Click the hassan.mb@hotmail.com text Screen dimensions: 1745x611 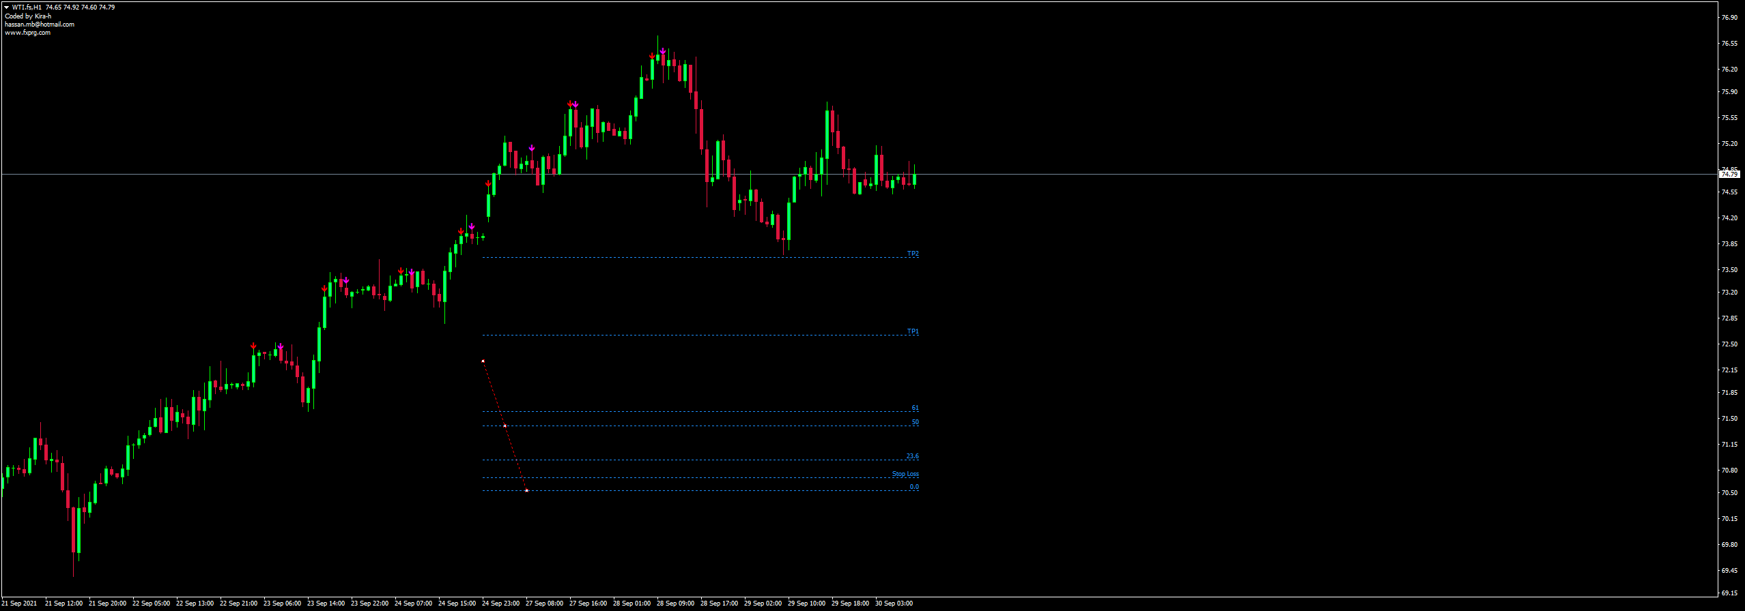pyautogui.click(x=40, y=24)
